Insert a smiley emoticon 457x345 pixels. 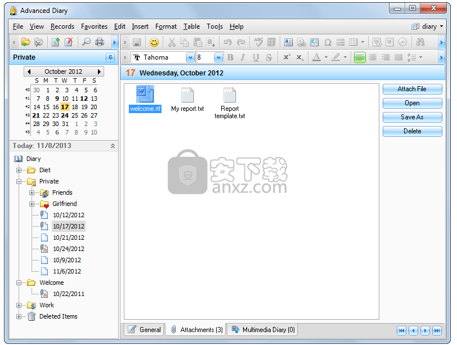click(154, 42)
